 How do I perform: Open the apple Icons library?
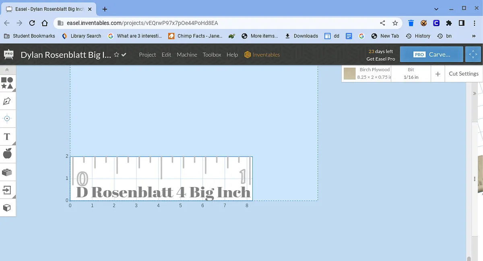(x=7, y=154)
